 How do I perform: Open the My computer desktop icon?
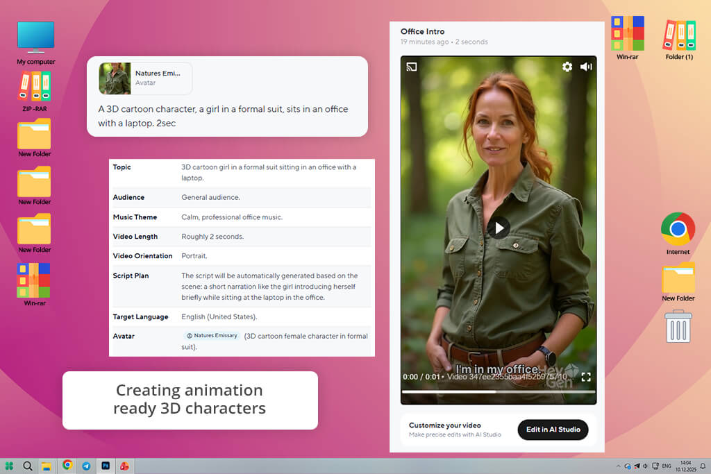point(35,42)
